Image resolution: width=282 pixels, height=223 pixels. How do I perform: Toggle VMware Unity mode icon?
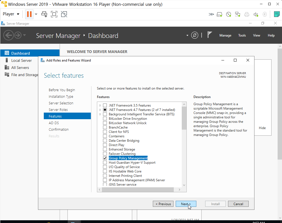[64, 14]
